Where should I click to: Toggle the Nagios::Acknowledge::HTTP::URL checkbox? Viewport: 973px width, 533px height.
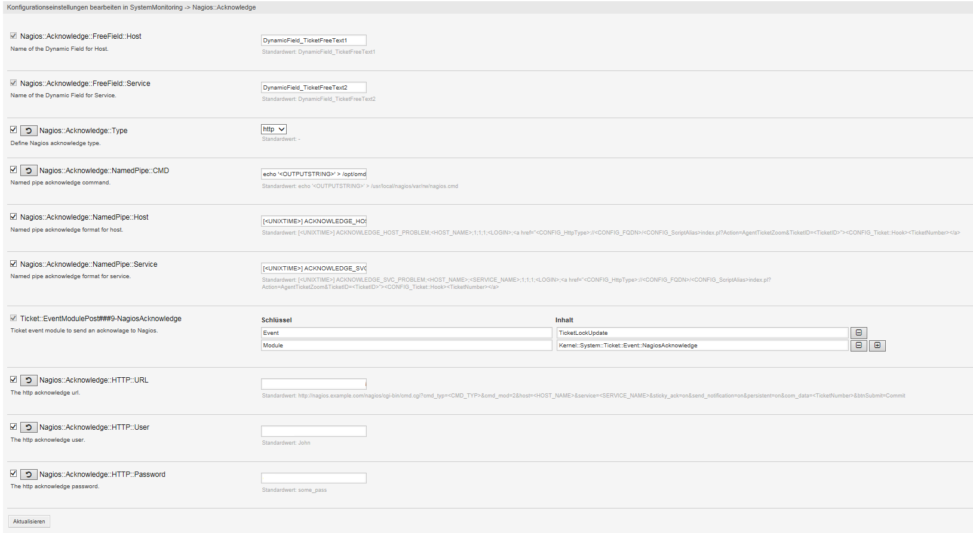(x=13, y=380)
